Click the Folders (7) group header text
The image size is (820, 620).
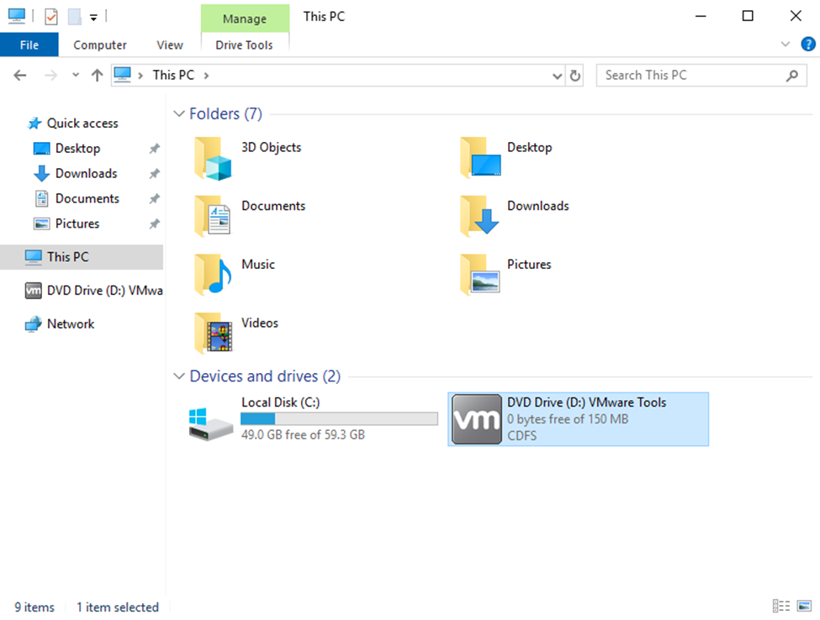pos(225,113)
